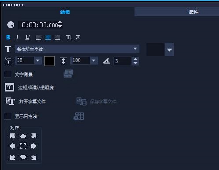The height and width of the screenshot is (170, 219).
Task: Click the open subtitle file icon
Action: [x=10, y=101]
